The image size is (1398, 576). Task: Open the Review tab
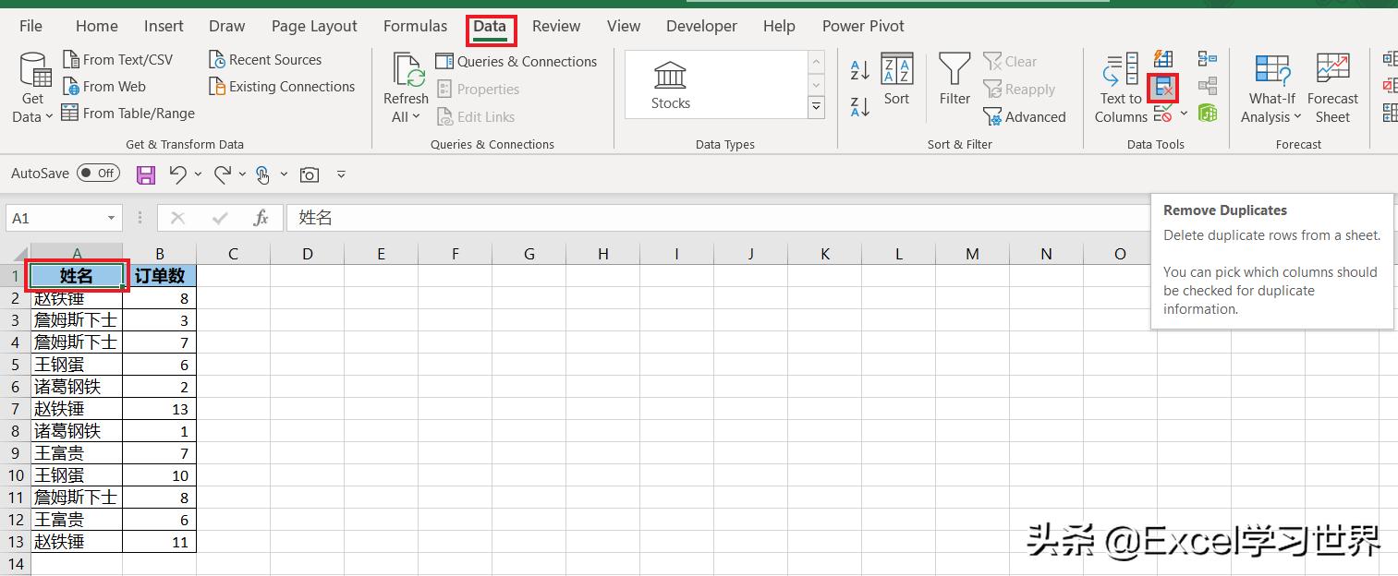pos(556,26)
